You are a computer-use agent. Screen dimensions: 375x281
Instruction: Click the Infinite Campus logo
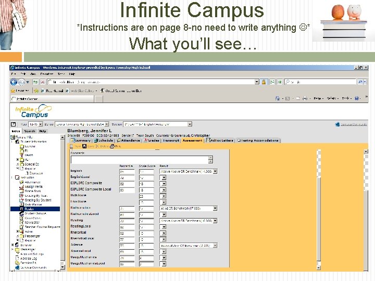(x=33, y=111)
